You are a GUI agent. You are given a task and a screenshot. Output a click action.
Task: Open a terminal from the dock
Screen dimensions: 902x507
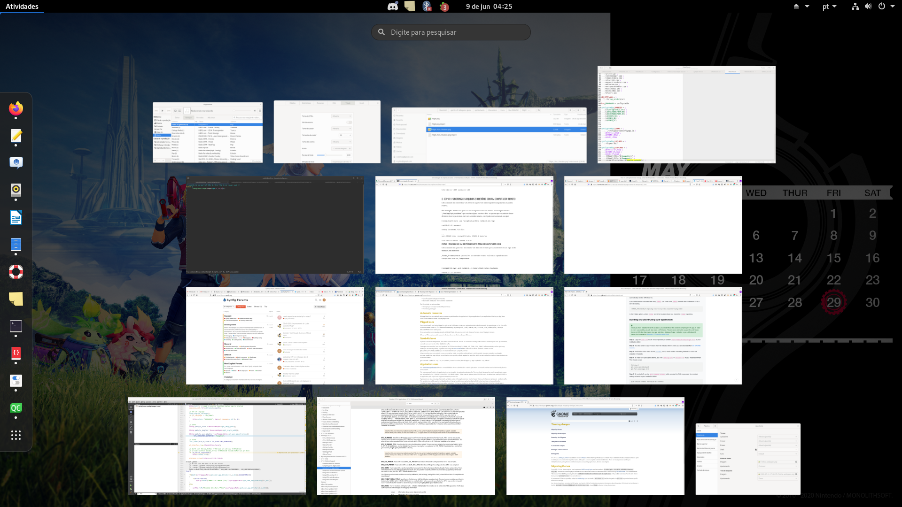[16, 326]
